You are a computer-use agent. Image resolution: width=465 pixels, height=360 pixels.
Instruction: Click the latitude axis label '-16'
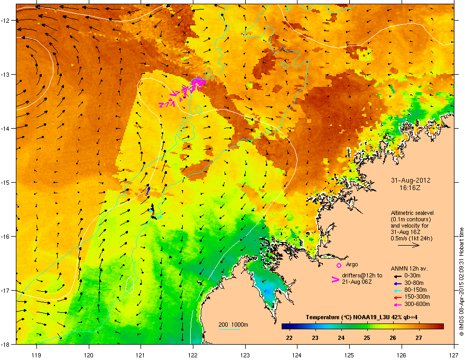click(6, 237)
